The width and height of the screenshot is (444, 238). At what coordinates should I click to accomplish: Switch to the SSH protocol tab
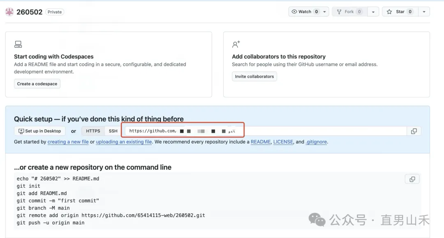[113, 131]
